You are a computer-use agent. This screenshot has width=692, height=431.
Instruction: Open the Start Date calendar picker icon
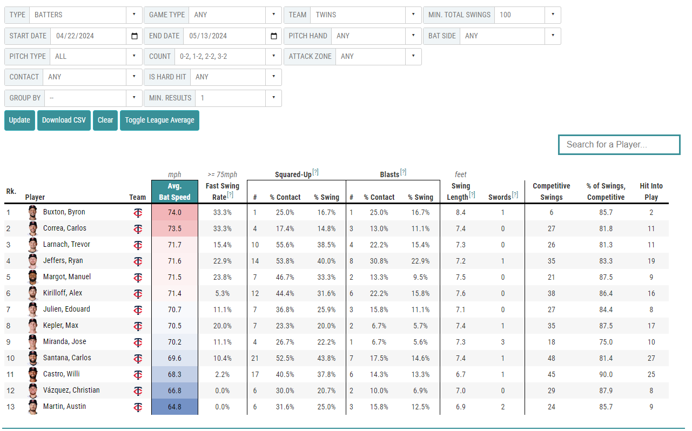135,36
